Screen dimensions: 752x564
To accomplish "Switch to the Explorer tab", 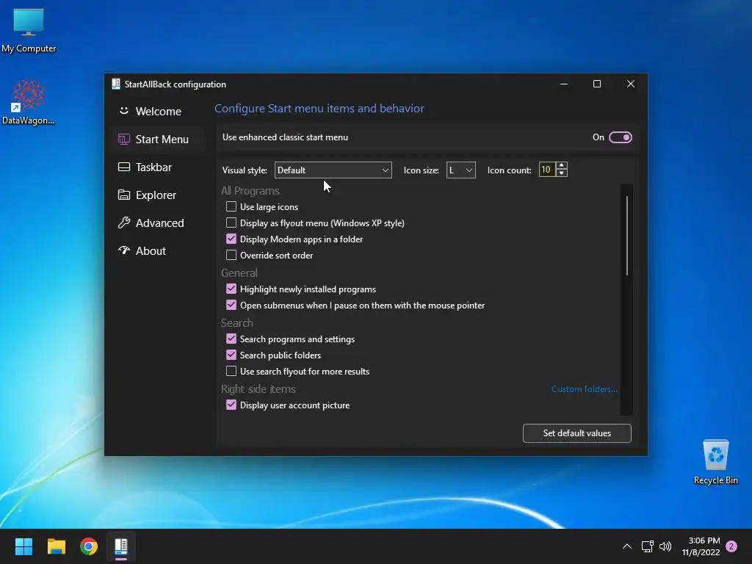I will click(159, 195).
